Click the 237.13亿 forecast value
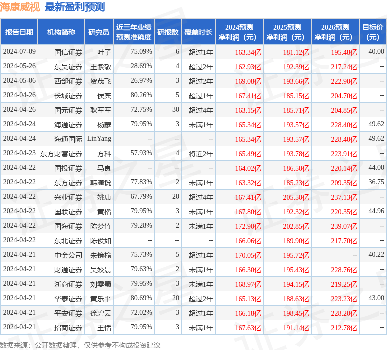Screen dimensions: 387x350 pos(344,197)
